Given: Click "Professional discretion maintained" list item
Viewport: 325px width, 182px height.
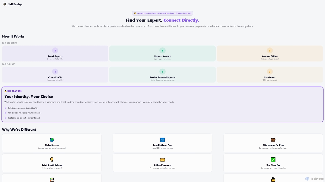Looking at the screenshot, I should pos(24,118).
